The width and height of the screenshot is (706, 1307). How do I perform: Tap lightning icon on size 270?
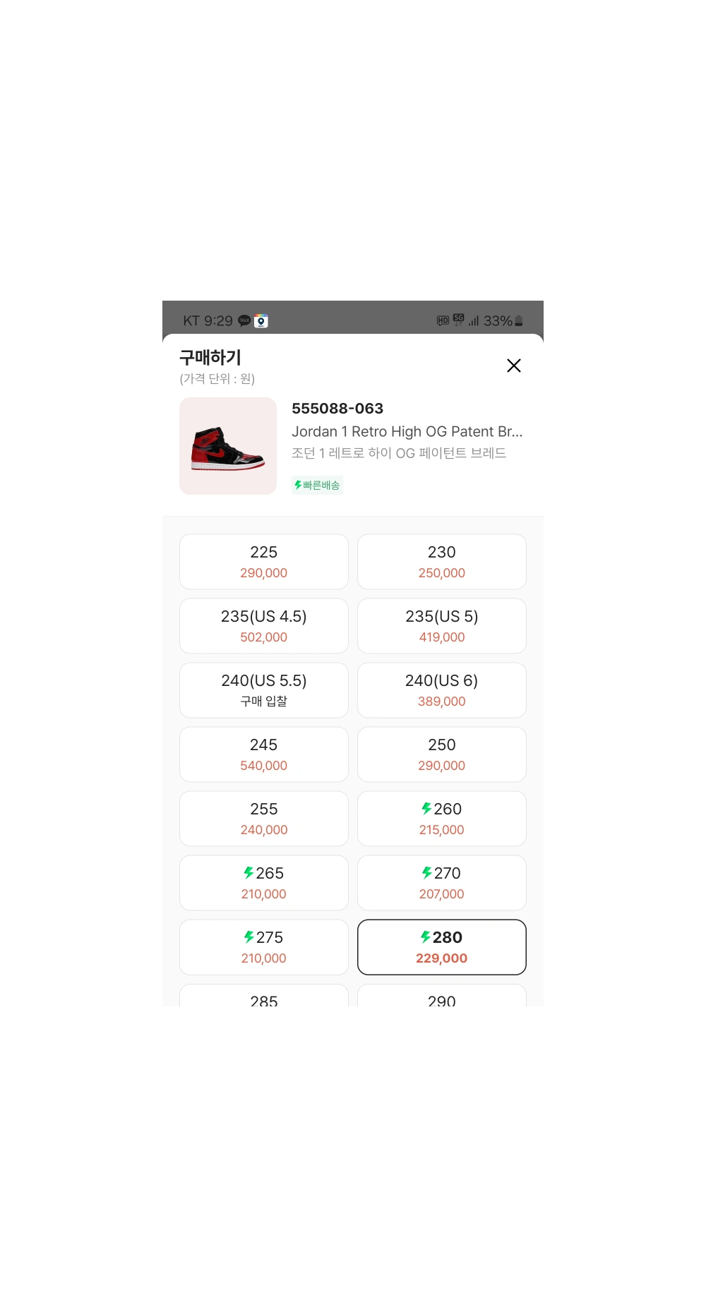pyautogui.click(x=427, y=873)
